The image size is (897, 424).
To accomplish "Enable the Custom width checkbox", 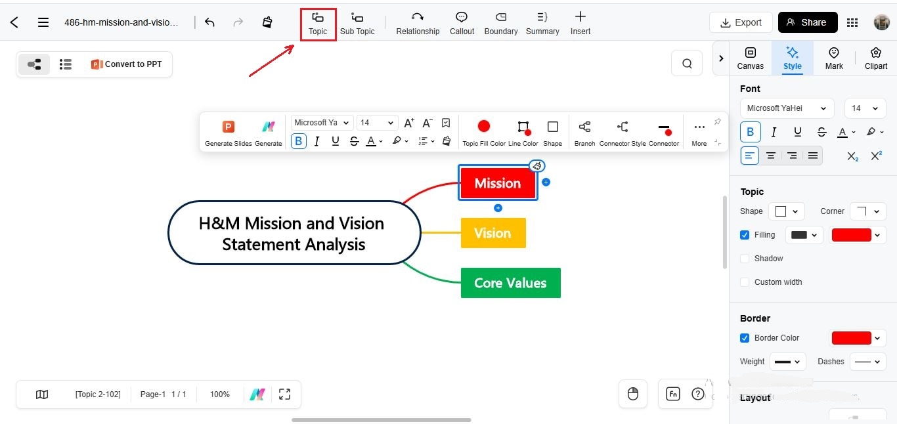I will pyautogui.click(x=745, y=282).
